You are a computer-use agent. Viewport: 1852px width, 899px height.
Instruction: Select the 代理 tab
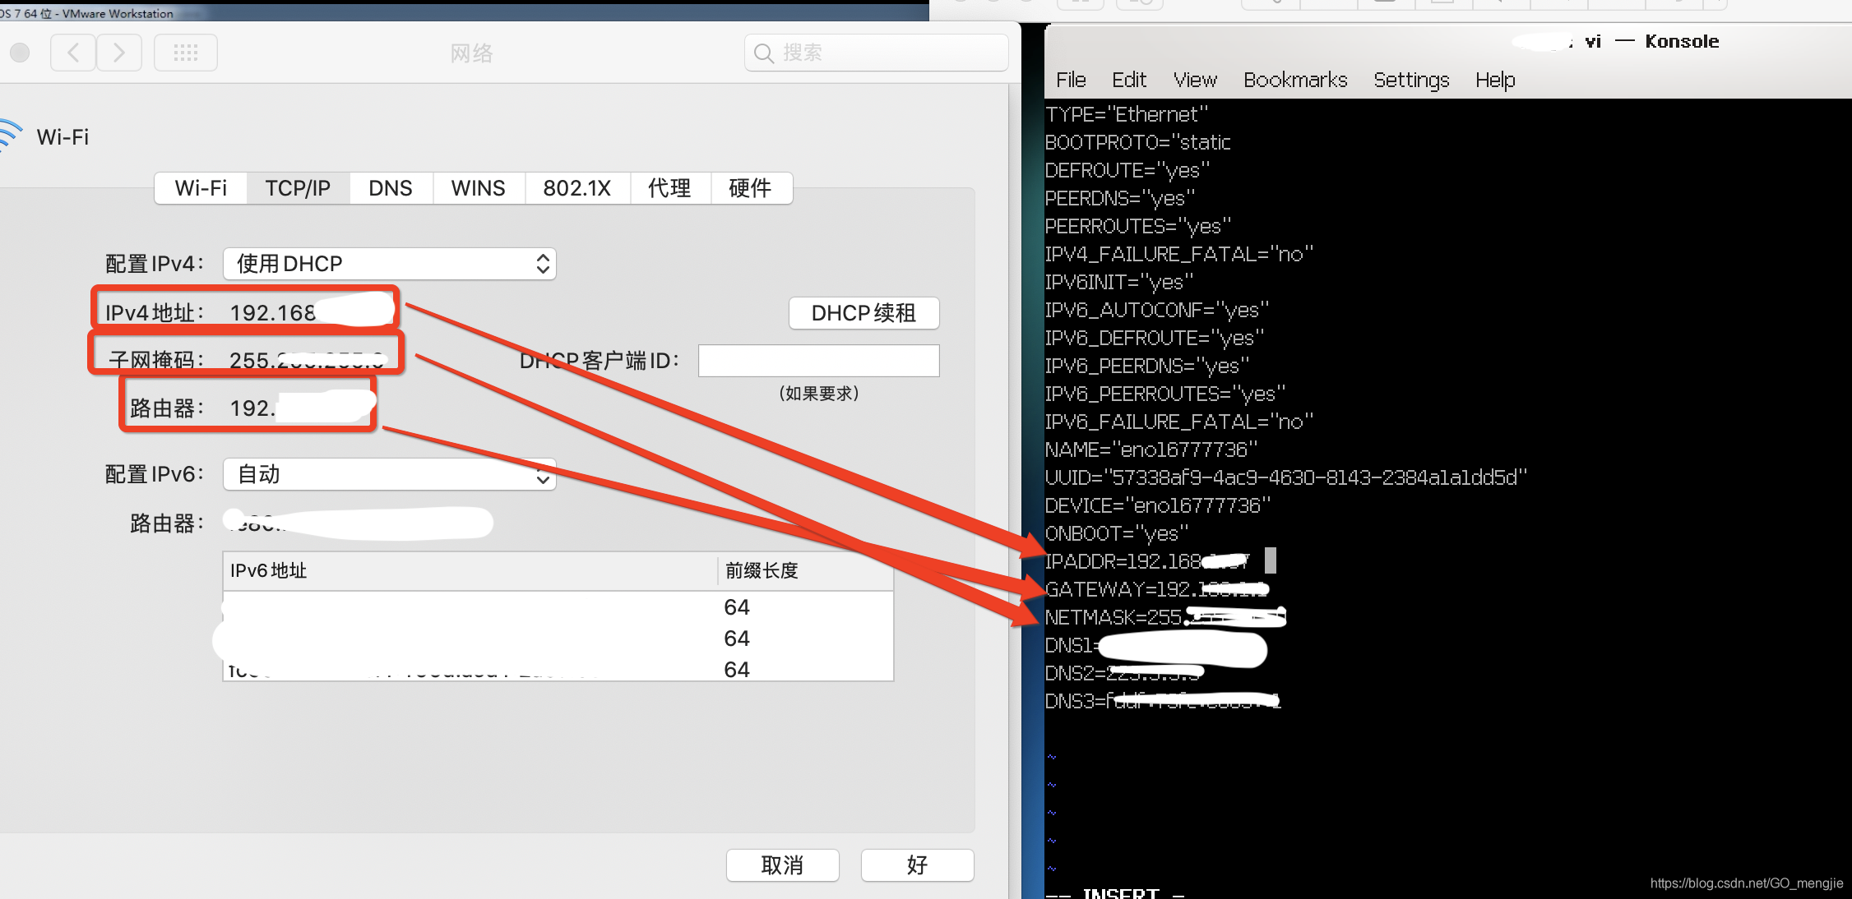coord(669,188)
